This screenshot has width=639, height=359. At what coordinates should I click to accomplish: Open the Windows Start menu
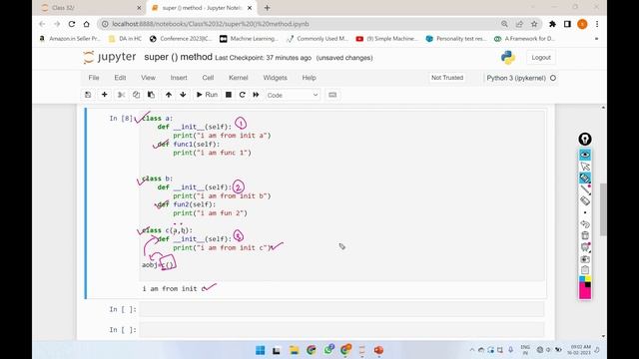[260, 350]
